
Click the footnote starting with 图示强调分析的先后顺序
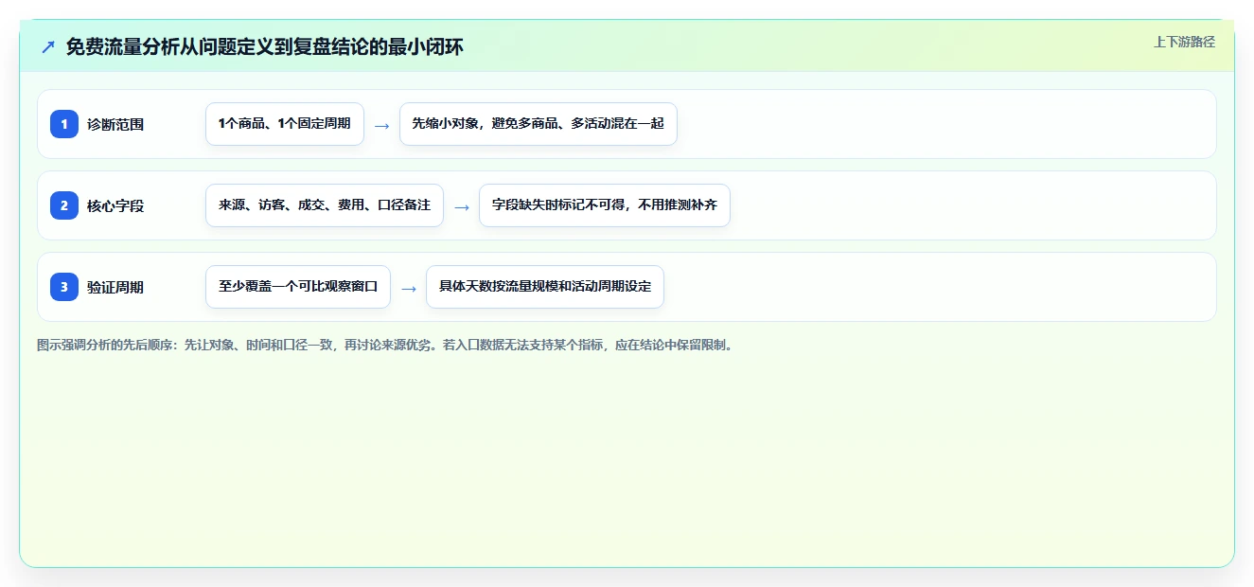pos(385,346)
